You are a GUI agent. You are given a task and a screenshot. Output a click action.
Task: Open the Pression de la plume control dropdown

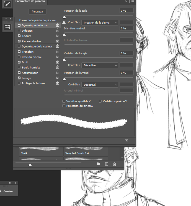click(100, 22)
